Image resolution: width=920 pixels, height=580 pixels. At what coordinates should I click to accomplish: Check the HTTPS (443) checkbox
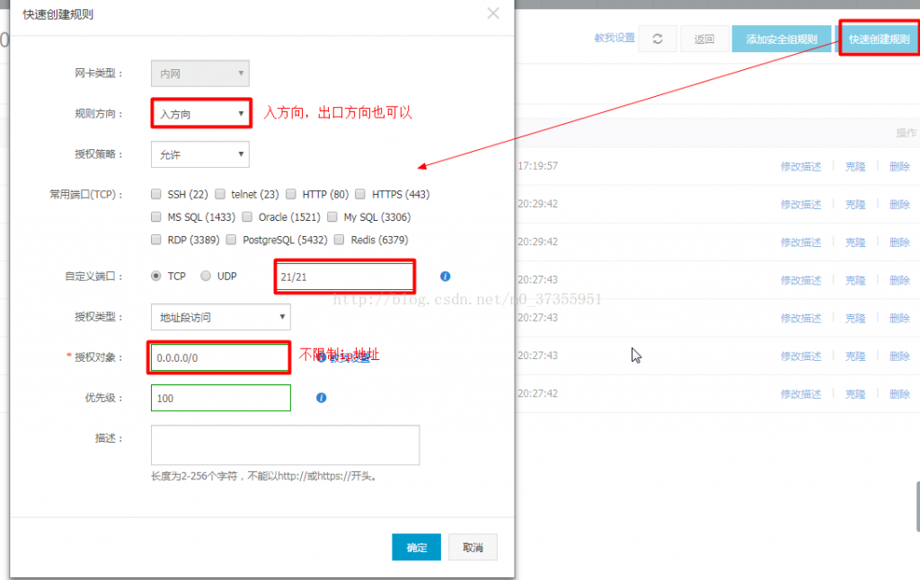(361, 194)
